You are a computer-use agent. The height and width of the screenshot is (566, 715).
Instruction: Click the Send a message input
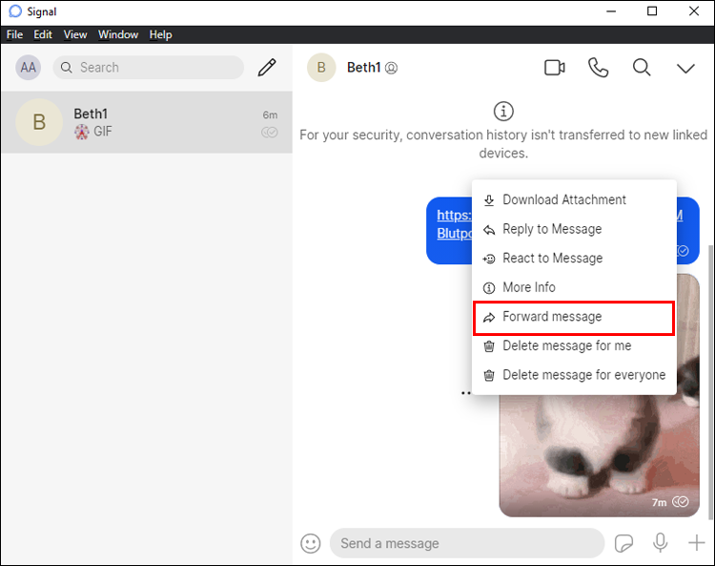[467, 543]
